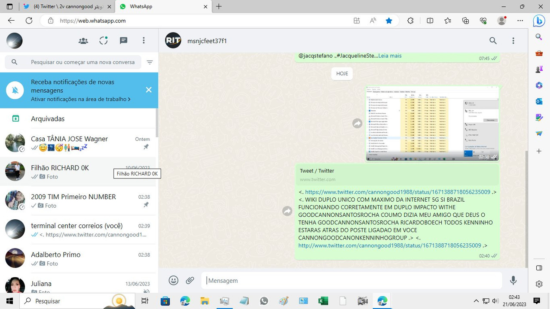
Task: Refresh the page
Action: pos(29,21)
